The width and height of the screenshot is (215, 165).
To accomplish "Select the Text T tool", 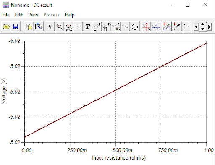I will tap(88, 26).
